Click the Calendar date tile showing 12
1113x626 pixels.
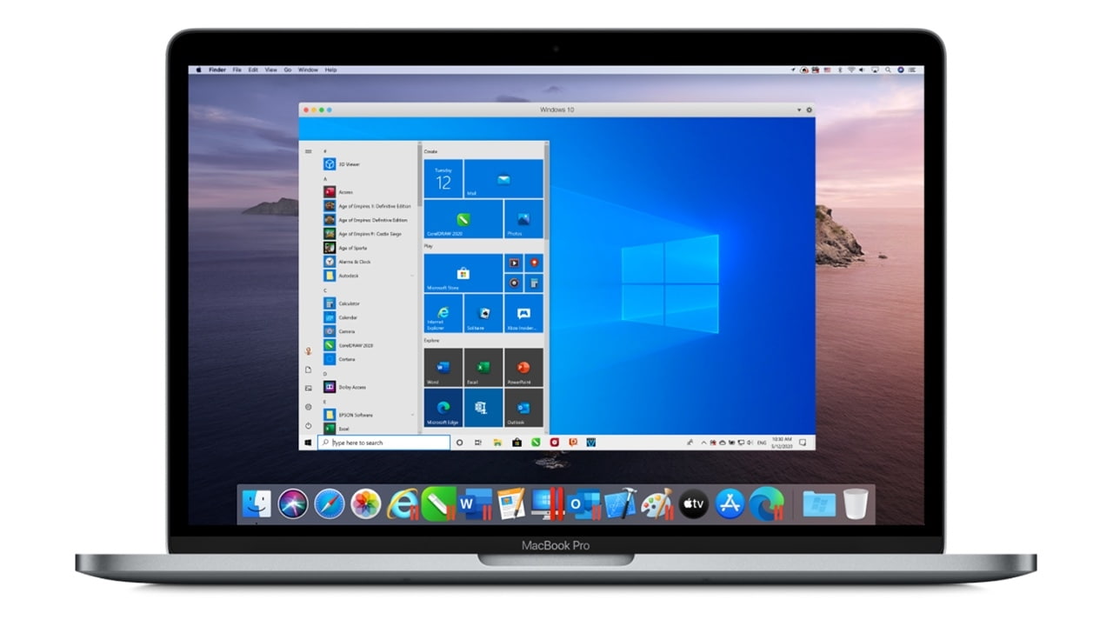[x=443, y=178]
